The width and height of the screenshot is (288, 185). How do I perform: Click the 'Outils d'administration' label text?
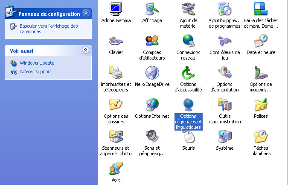tap(224, 119)
